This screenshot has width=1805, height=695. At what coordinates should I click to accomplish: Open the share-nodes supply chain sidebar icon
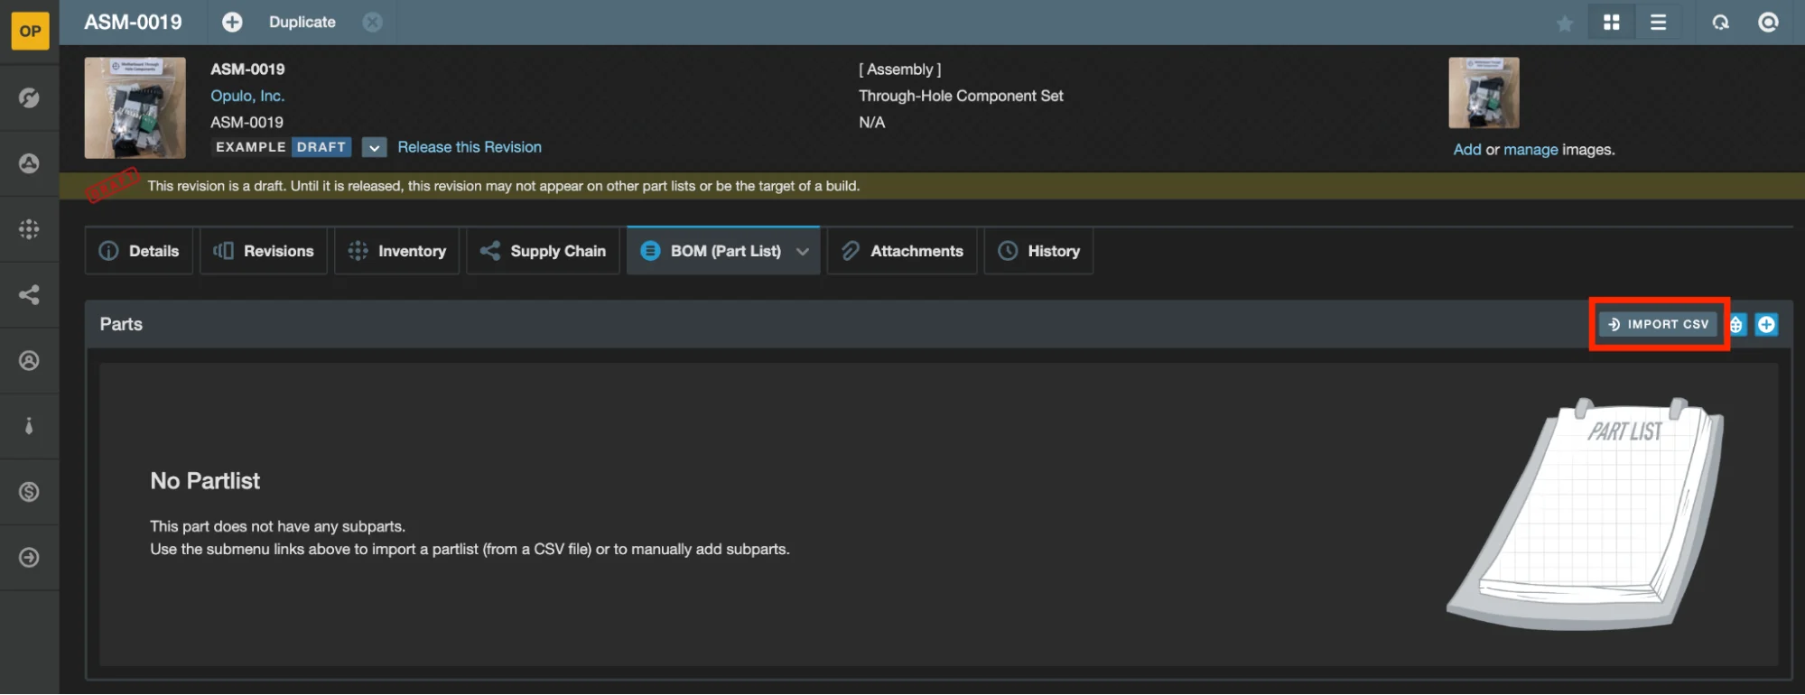[30, 295]
